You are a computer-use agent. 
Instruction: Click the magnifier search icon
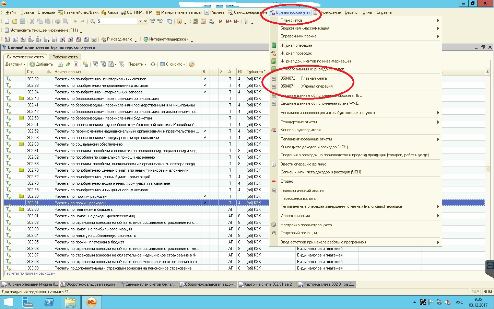pyautogui.click(x=93, y=21)
